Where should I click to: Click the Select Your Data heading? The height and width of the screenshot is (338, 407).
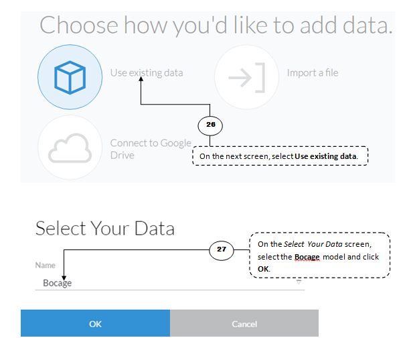(105, 229)
